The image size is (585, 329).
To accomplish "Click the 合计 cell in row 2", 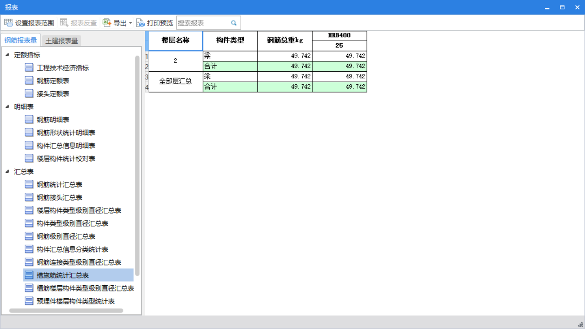I will point(230,66).
